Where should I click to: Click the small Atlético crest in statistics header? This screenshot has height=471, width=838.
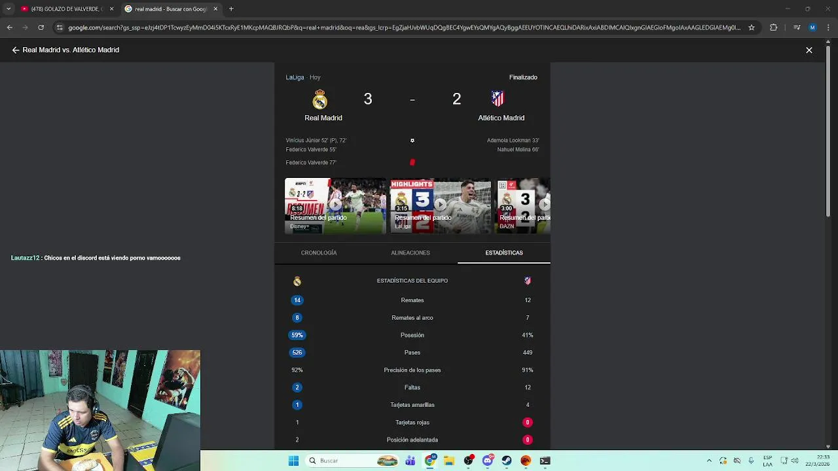[528, 281]
